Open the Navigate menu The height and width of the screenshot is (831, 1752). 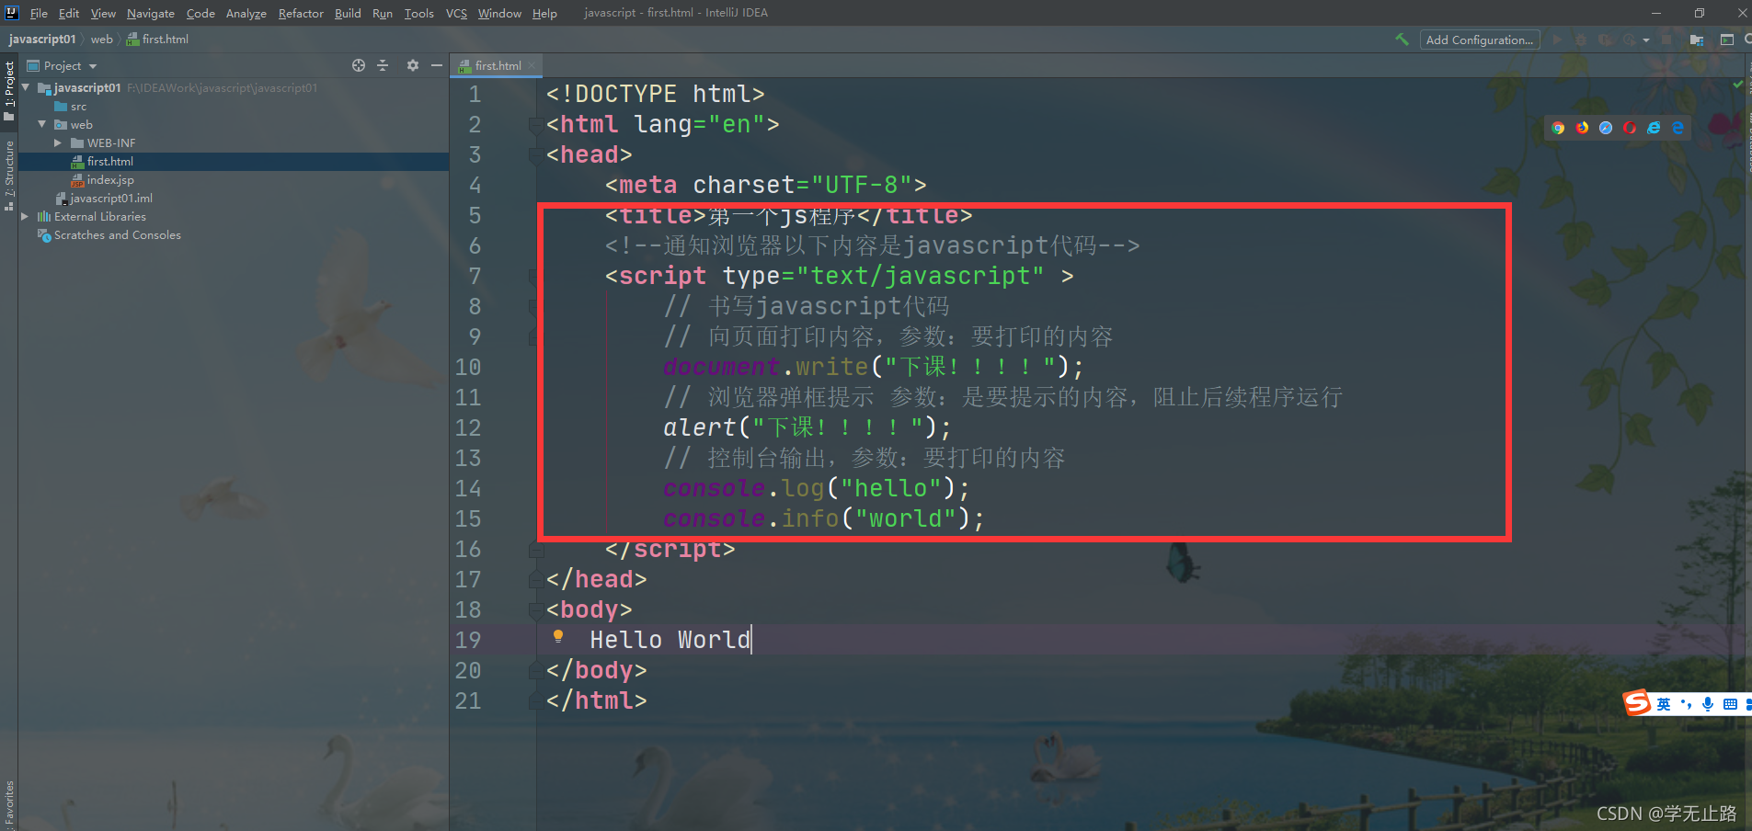pyautogui.click(x=151, y=13)
